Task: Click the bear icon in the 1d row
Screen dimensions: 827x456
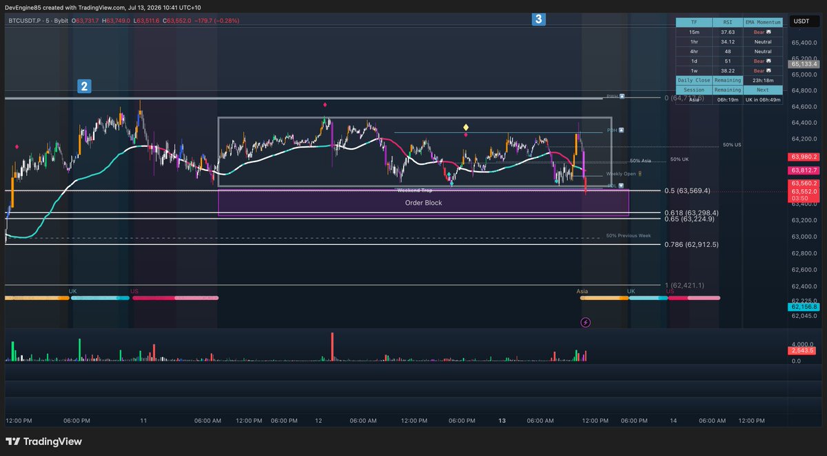Action: point(768,61)
